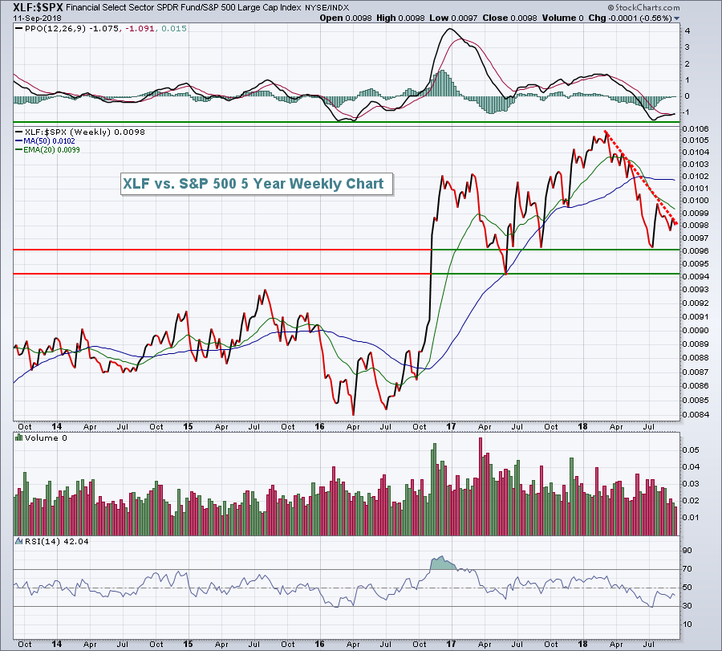Click the 0.0084 price axis label
The image size is (722, 651).
696,415
